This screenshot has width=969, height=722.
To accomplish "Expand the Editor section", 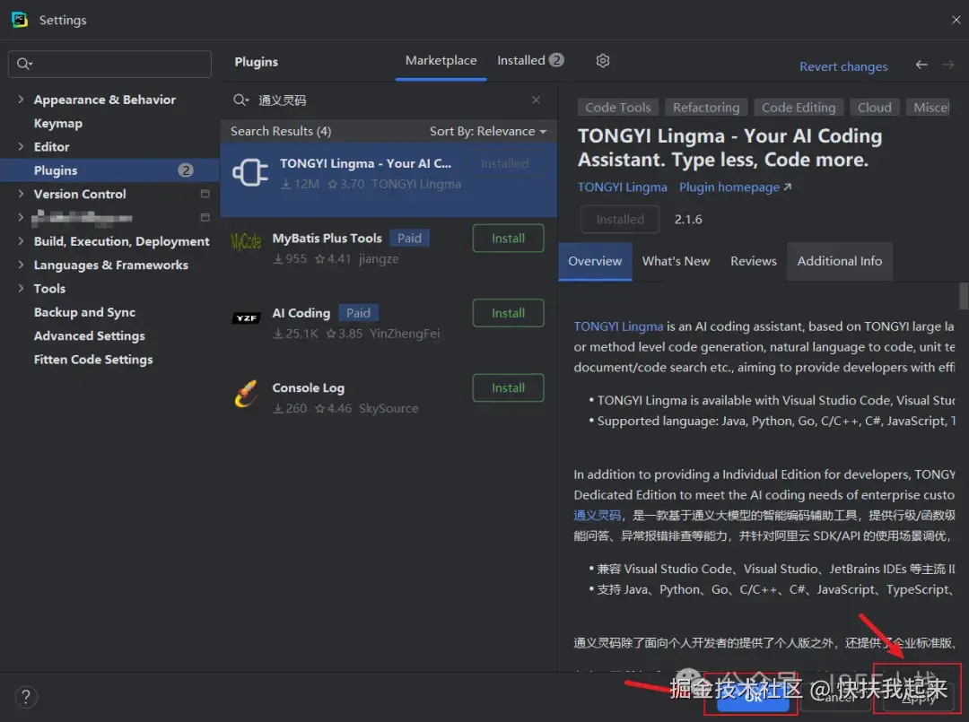I will tap(21, 146).
